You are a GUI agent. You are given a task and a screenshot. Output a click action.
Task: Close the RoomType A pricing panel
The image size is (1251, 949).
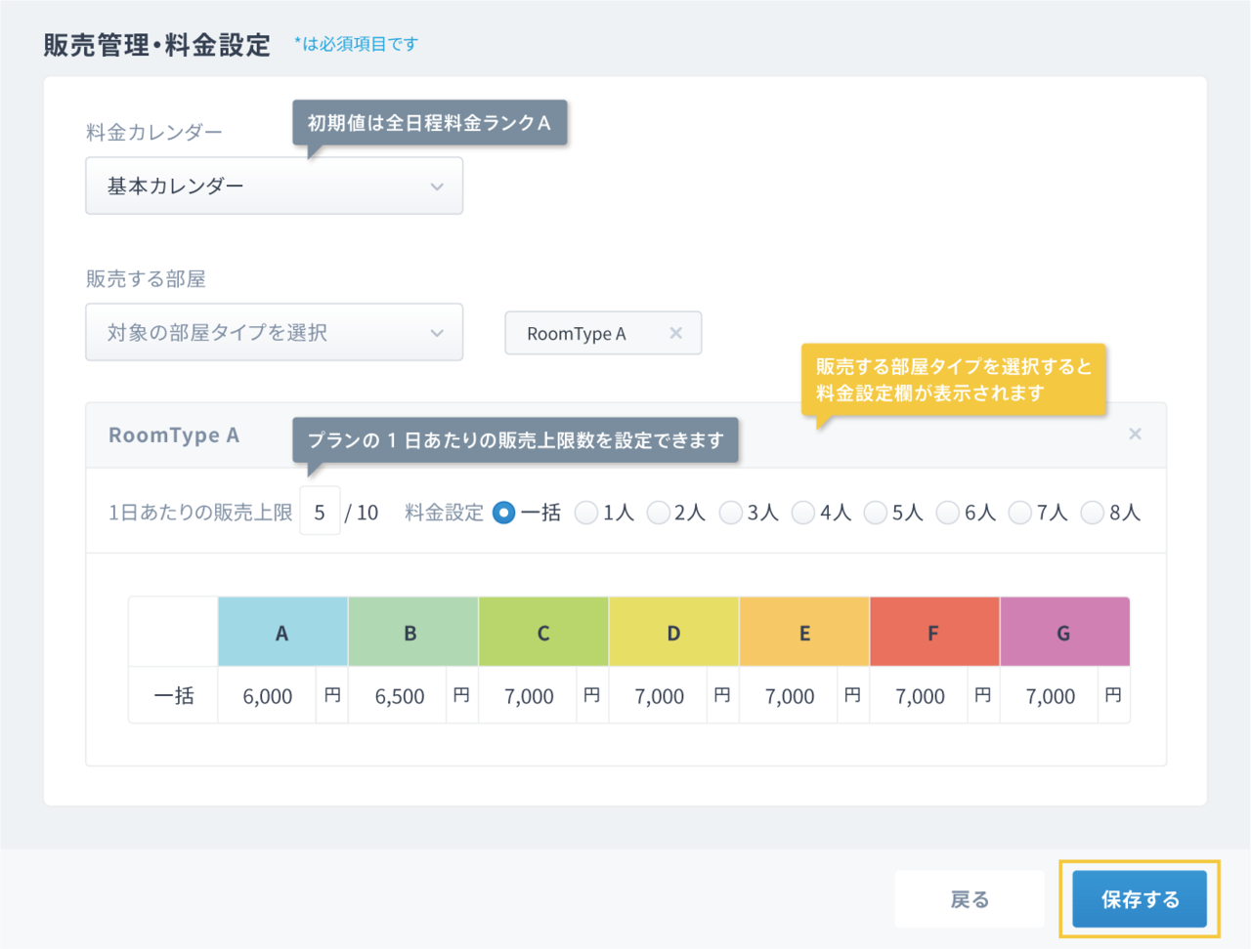[x=1135, y=434]
